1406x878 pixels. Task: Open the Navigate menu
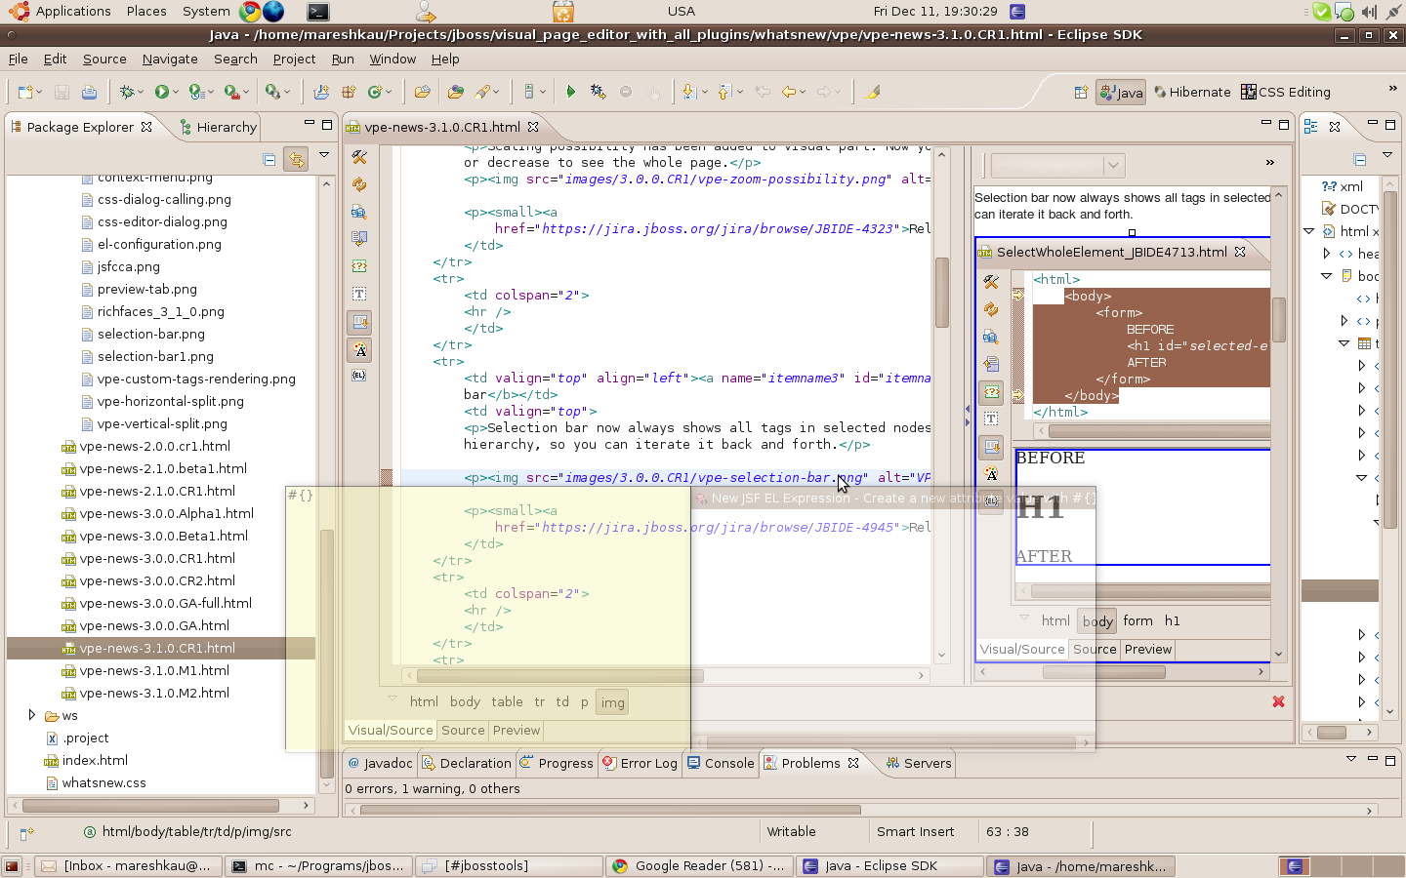tap(170, 59)
